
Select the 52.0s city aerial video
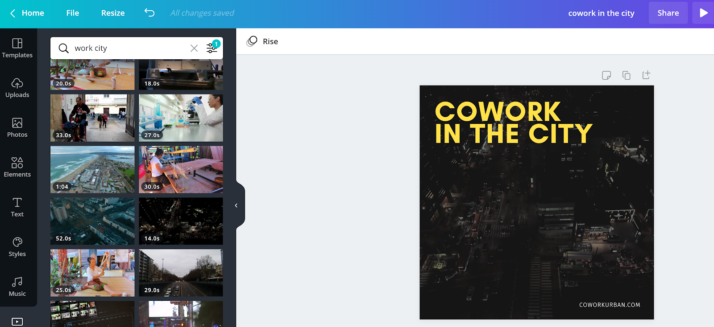pos(92,221)
